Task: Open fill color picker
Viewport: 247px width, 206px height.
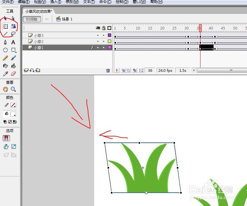Action: (x=13, y=114)
